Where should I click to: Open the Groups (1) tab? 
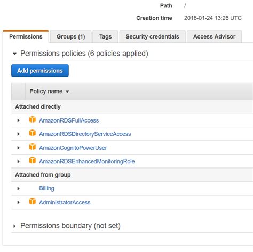pyautogui.click(x=71, y=36)
